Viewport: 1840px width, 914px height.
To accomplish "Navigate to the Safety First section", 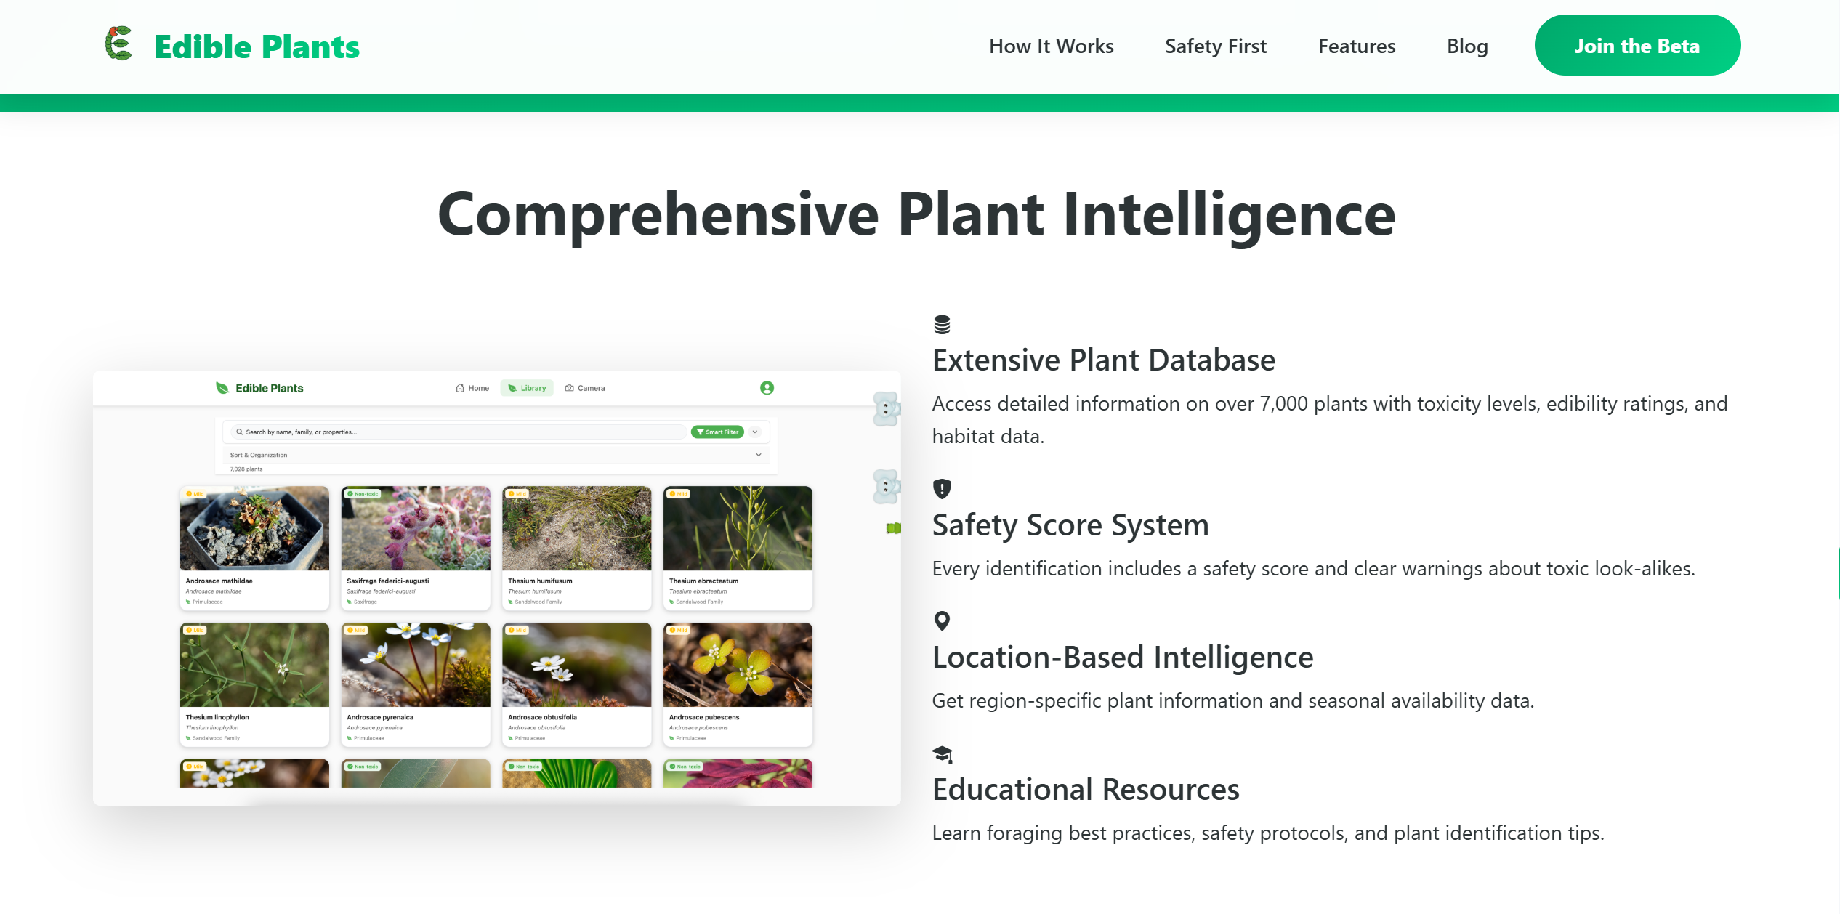I will pos(1216,46).
